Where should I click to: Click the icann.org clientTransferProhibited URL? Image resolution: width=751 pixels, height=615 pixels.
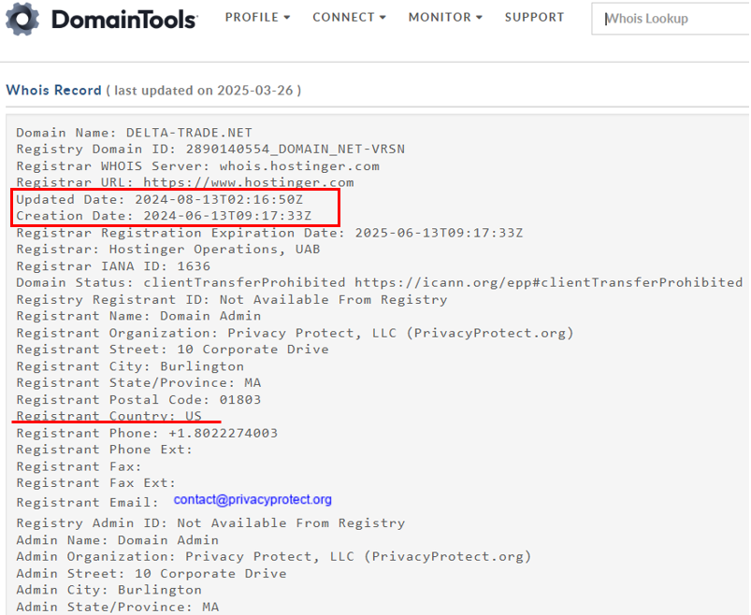(548, 282)
